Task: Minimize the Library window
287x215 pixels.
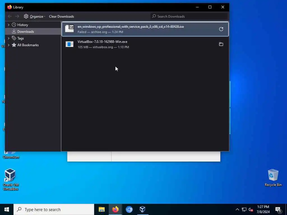Action: (x=197, y=7)
